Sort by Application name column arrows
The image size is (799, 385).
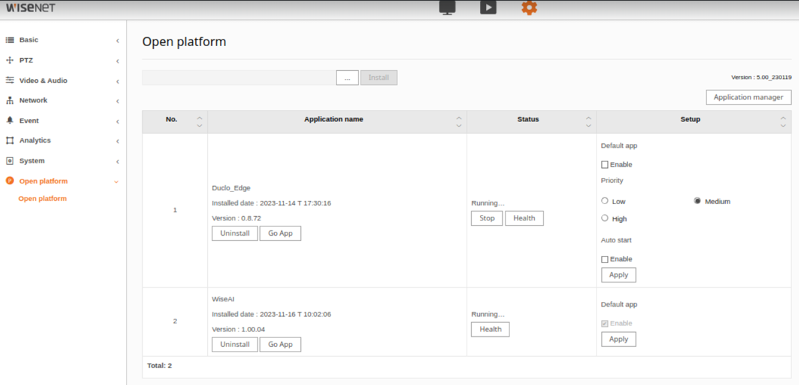[x=458, y=122]
